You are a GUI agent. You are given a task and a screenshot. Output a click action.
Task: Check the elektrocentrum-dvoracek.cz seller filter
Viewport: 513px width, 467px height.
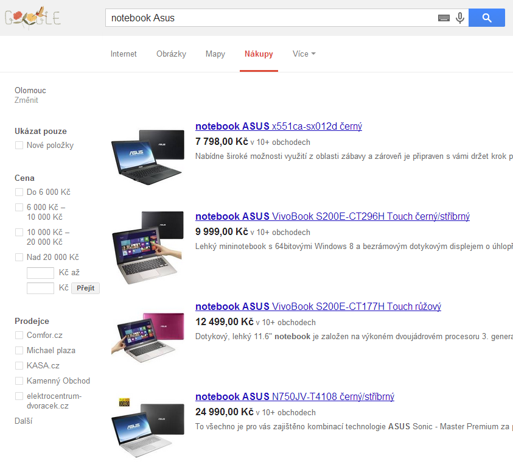(19, 396)
